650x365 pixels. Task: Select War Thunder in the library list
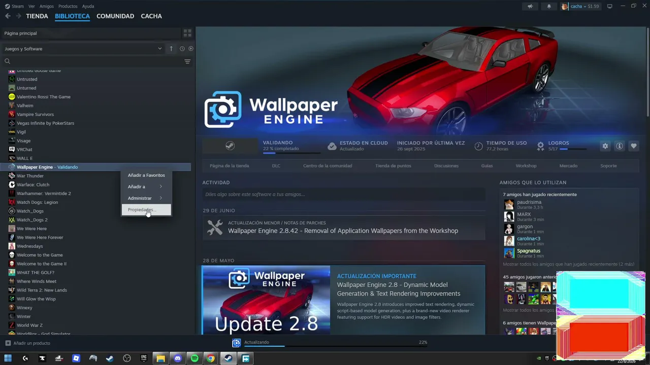(30, 176)
